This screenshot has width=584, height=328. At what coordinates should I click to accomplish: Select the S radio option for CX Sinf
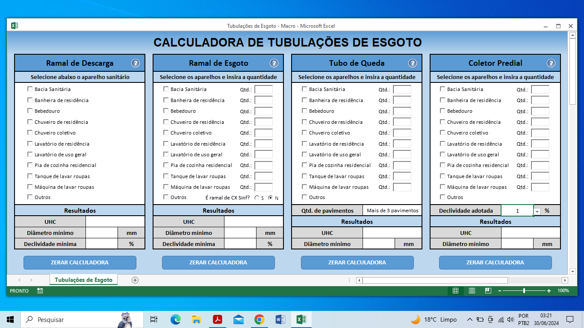(x=257, y=198)
